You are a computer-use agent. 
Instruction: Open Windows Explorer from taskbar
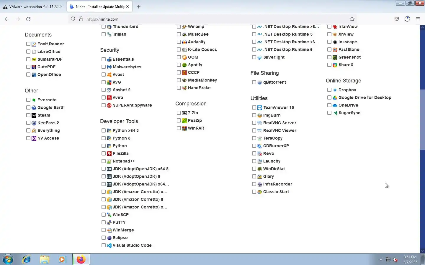pyautogui.click(x=45, y=259)
